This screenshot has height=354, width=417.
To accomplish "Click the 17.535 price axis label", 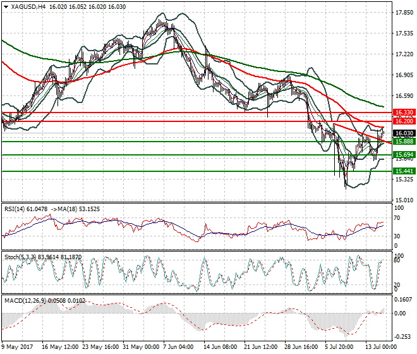I will tap(404, 34).
